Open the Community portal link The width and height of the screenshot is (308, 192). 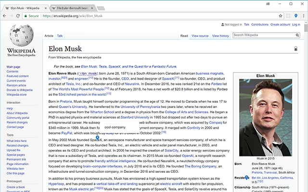click(x=18, y=118)
